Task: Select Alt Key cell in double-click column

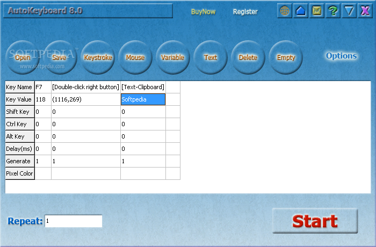Action: [85, 136]
